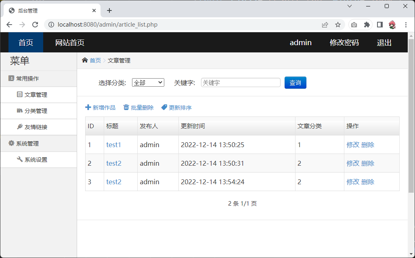
Task: Click the 关键字 input field
Action: coord(241,83)
